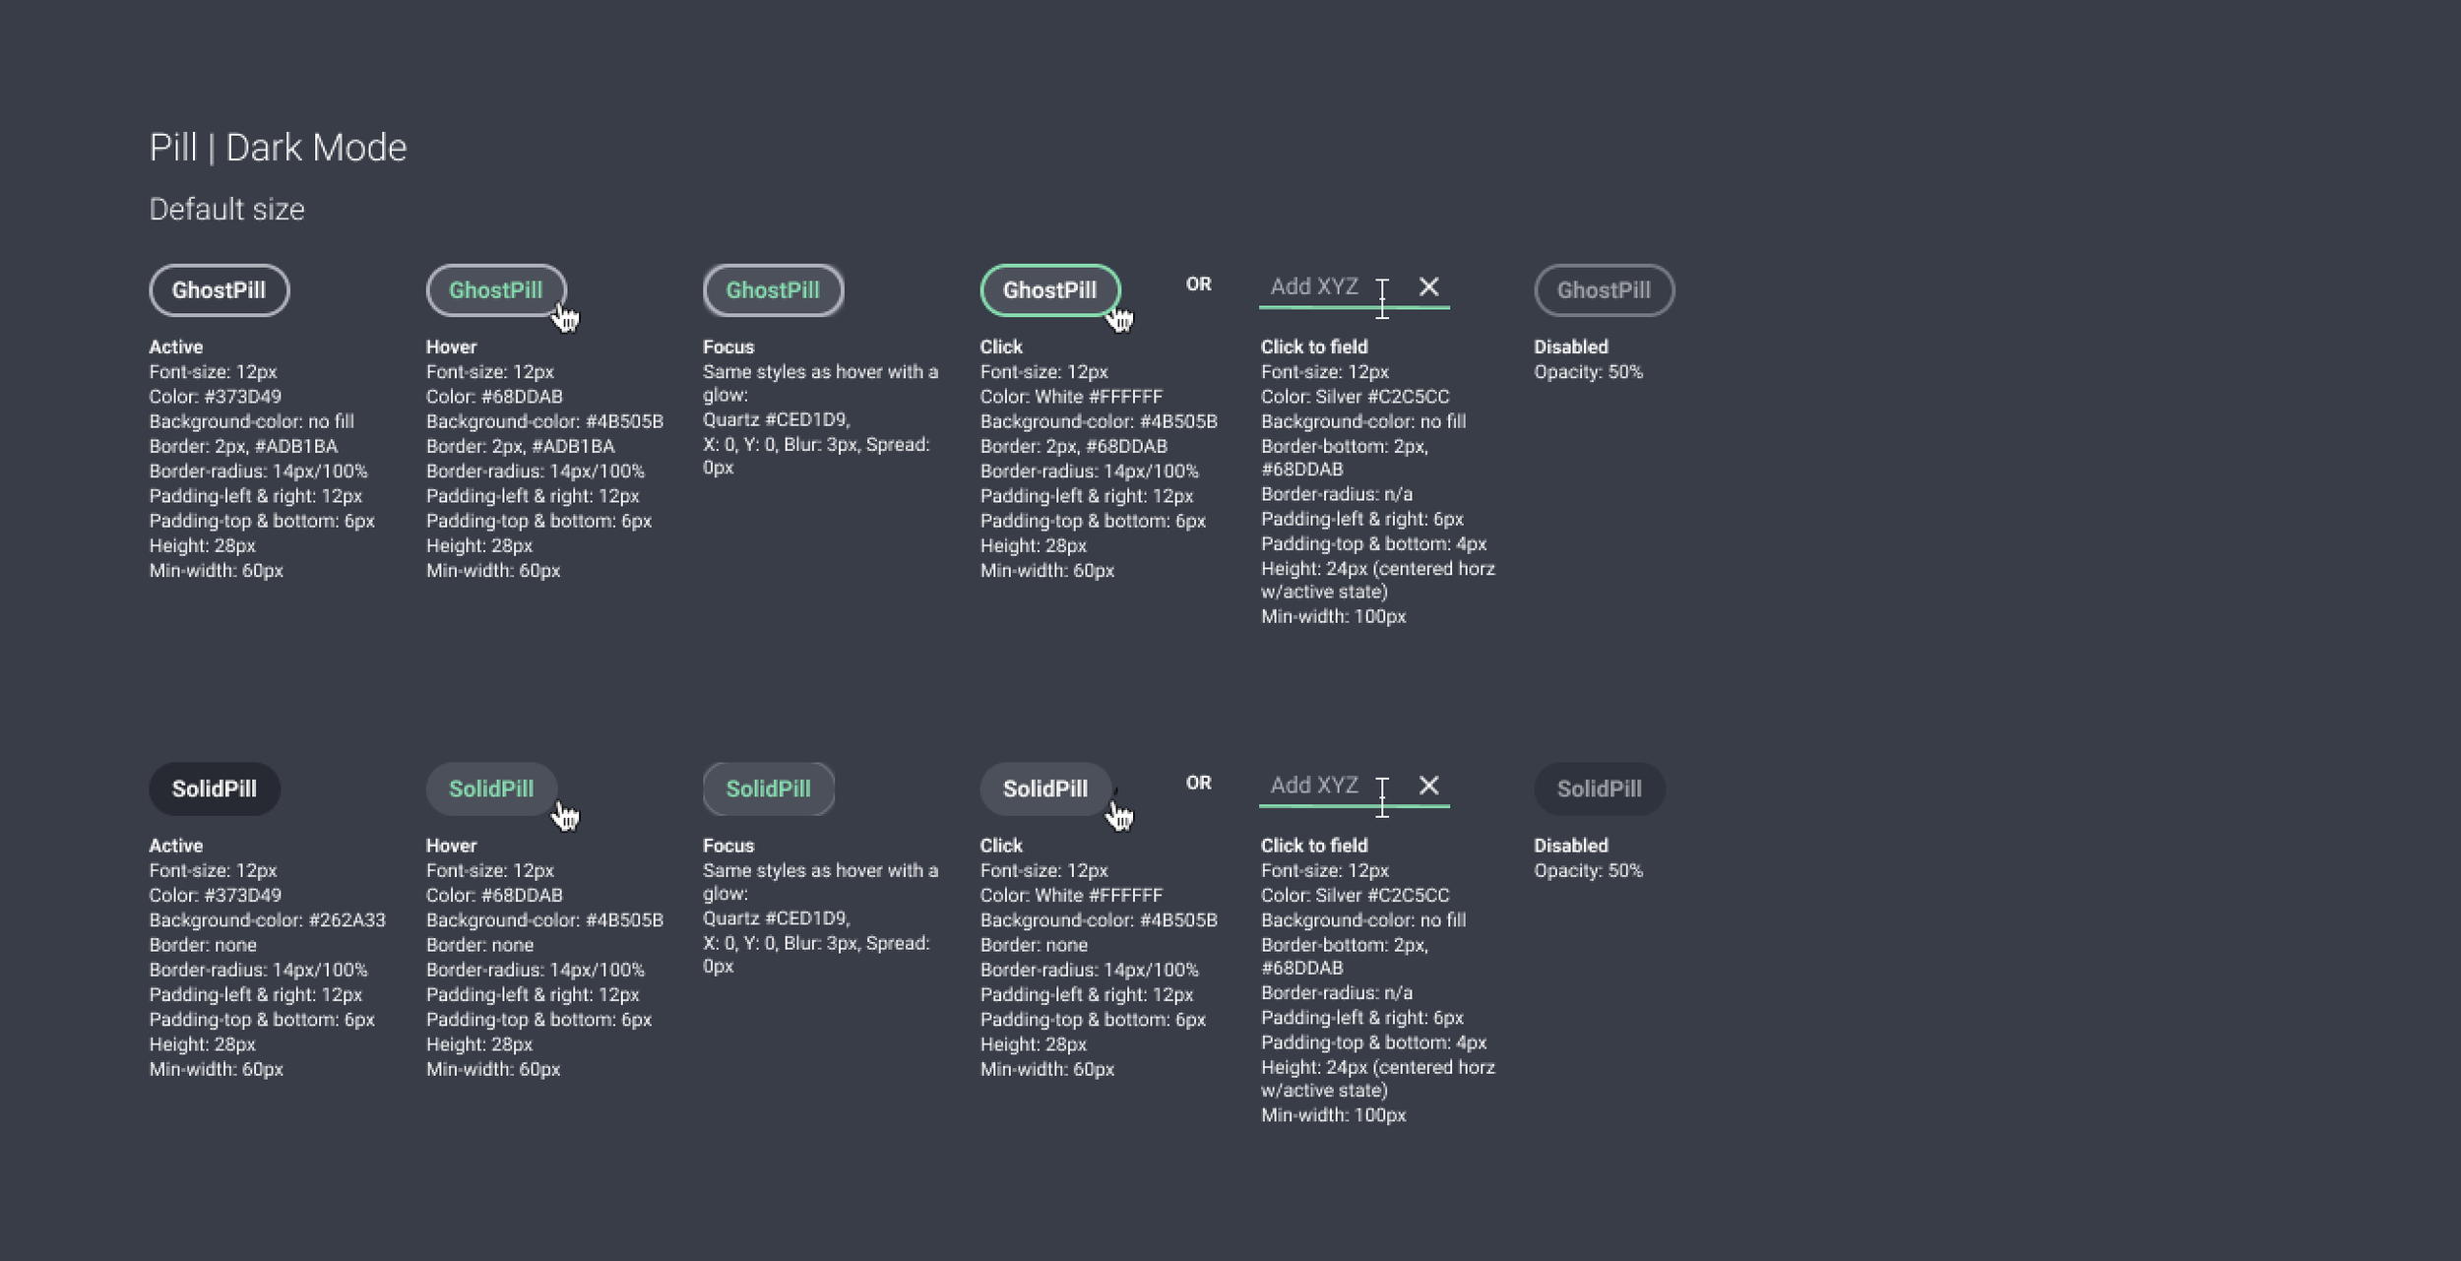
Task: Click the SolidPill 'Disabled' state label
Action: (x=1570, y=846)
